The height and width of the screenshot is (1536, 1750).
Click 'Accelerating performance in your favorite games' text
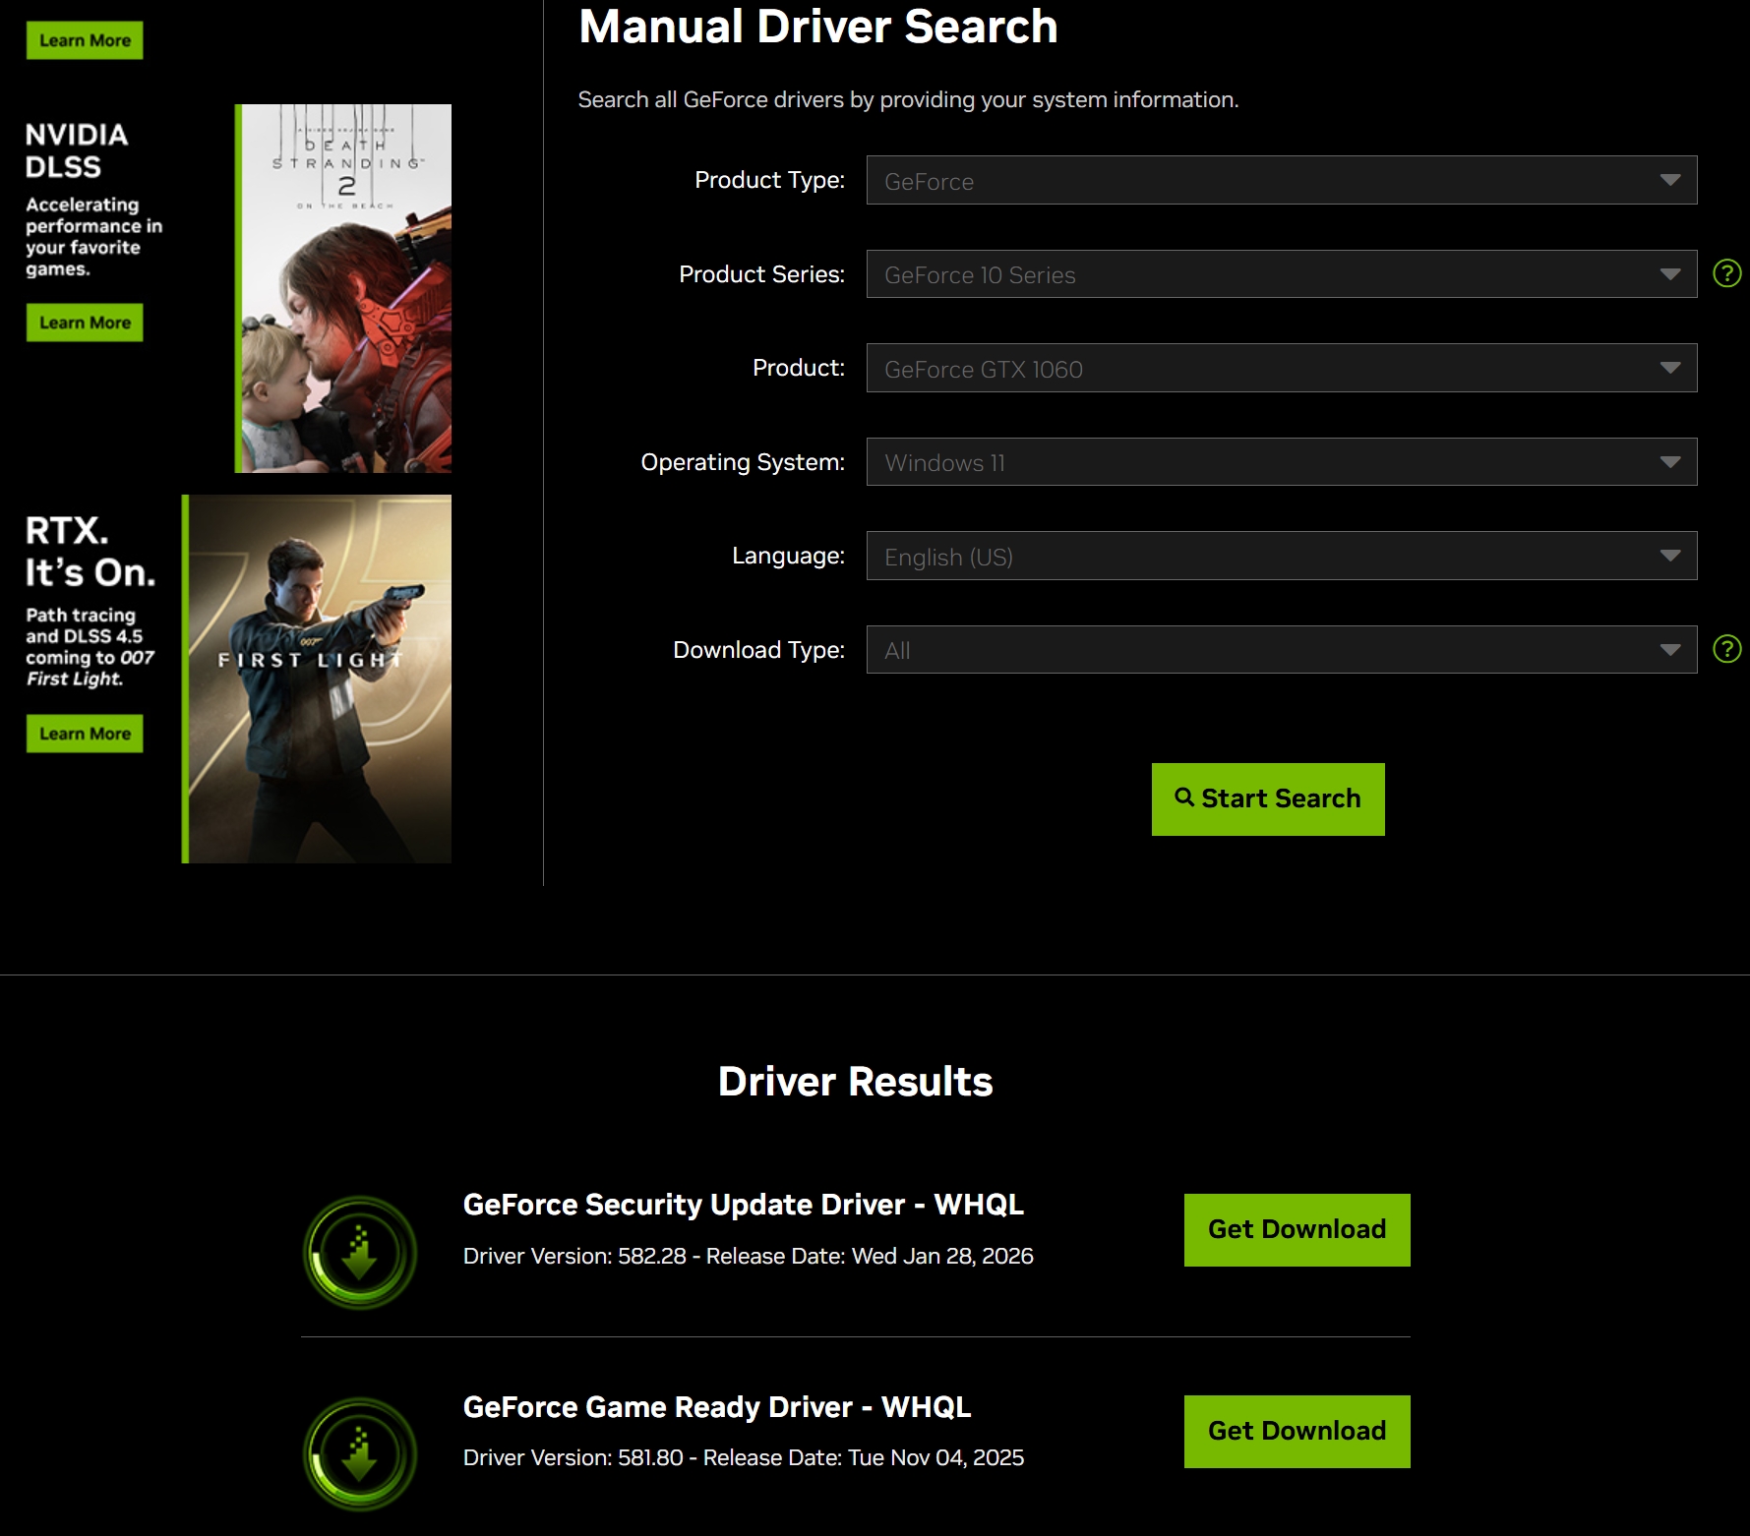pos(94,237)
